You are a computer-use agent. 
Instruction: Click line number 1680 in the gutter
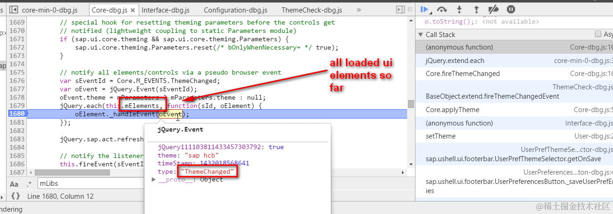pos(17,114)
